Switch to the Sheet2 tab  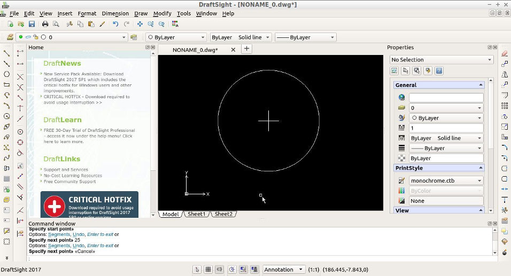(x=223, y=214)
